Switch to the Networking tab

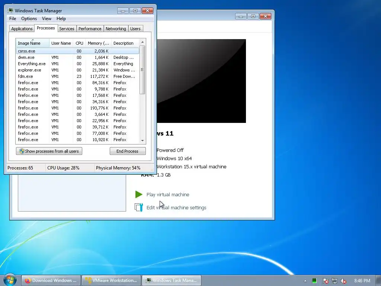(116, 29)
